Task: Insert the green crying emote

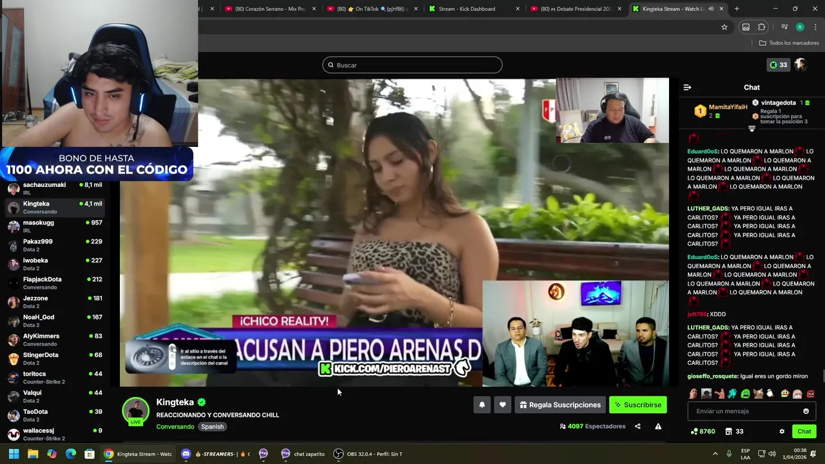Action: pyautogui.click(x=746, y=394)
